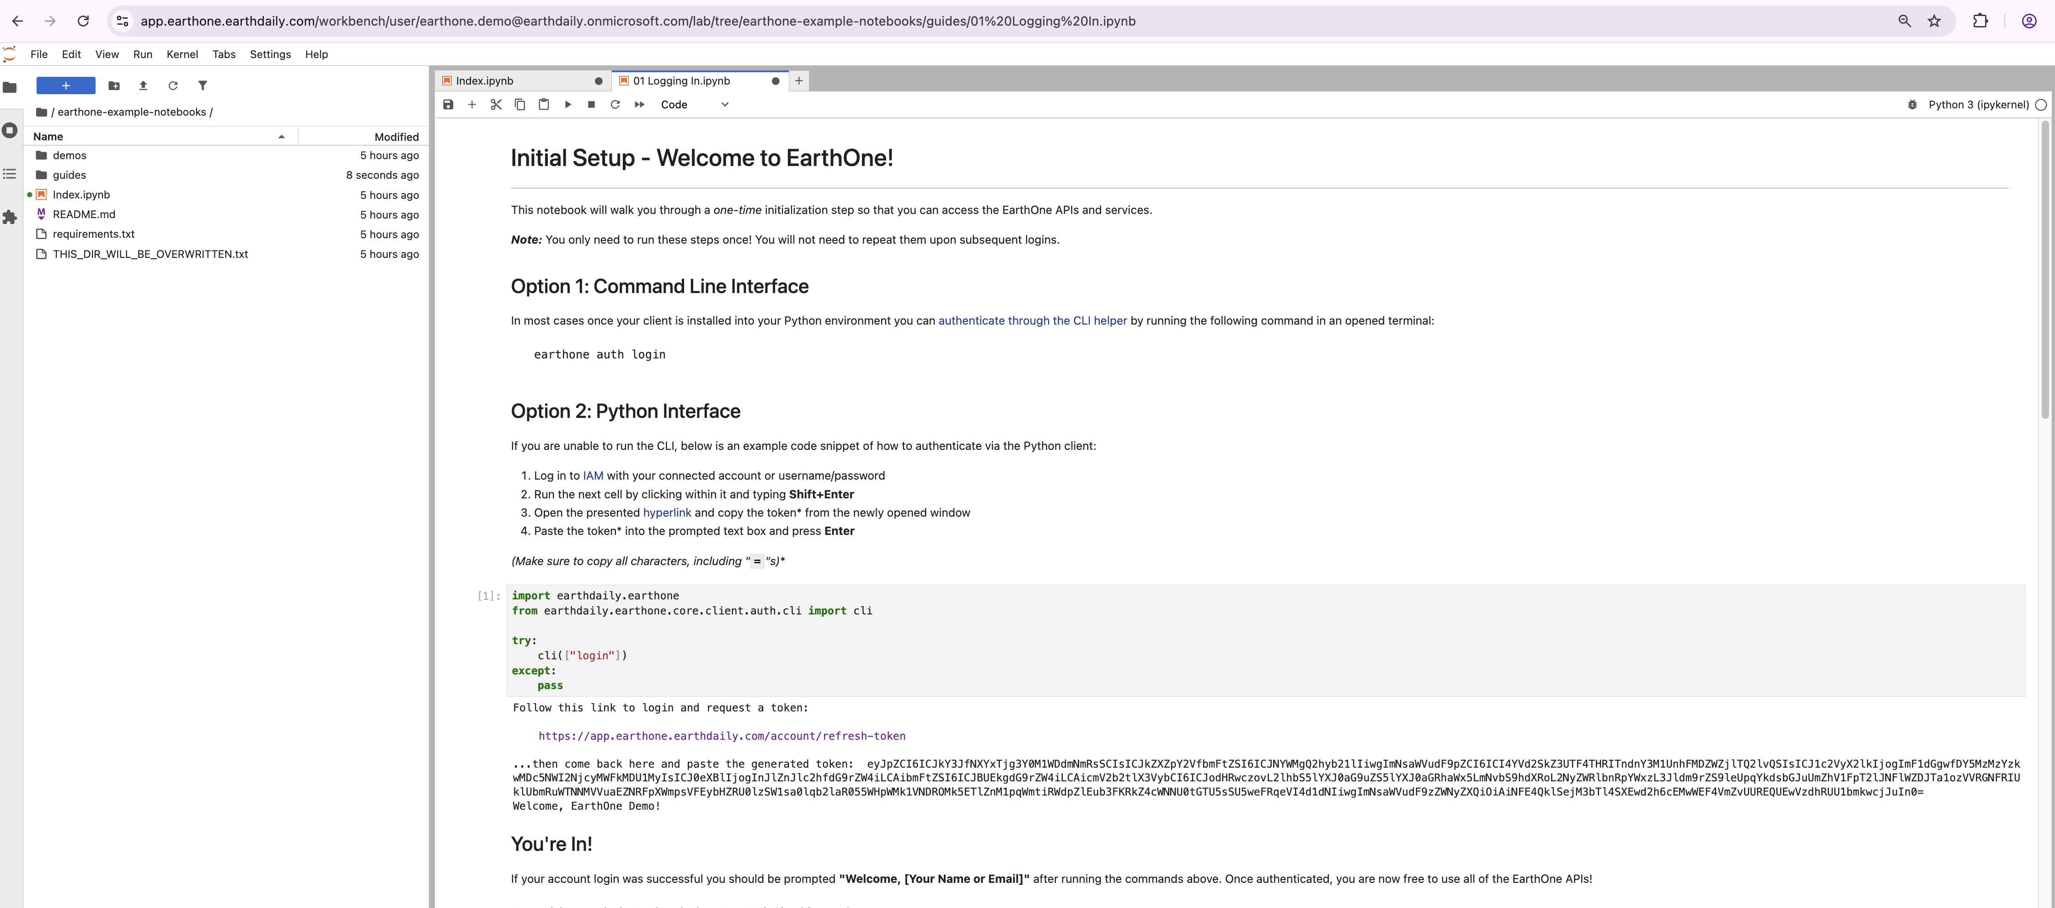Run the selected cell with the play icon

[x=568, y=105]
